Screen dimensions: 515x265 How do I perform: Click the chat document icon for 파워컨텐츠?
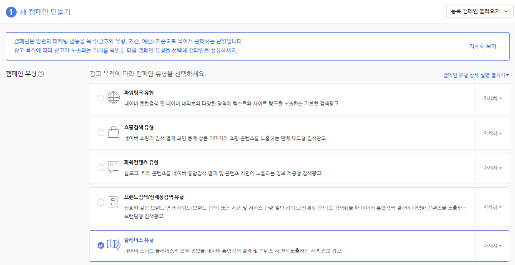pos(113,167)
